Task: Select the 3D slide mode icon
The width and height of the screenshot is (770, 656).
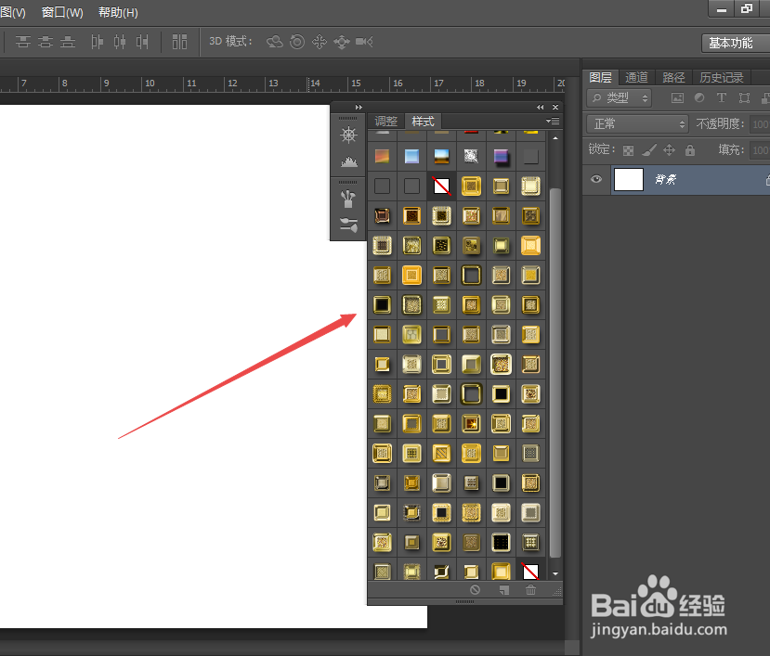Action: coord(341,42)
